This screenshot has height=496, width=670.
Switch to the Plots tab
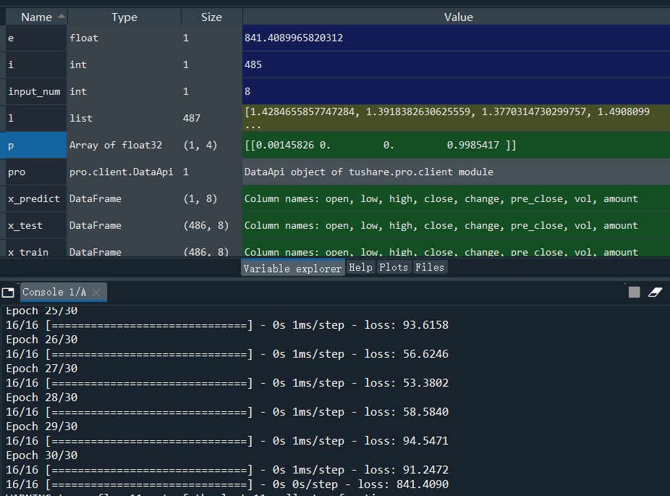(x=394, y=267)
